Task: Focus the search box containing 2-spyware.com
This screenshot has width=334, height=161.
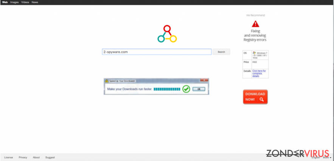Action: click(x=157, y=52)
